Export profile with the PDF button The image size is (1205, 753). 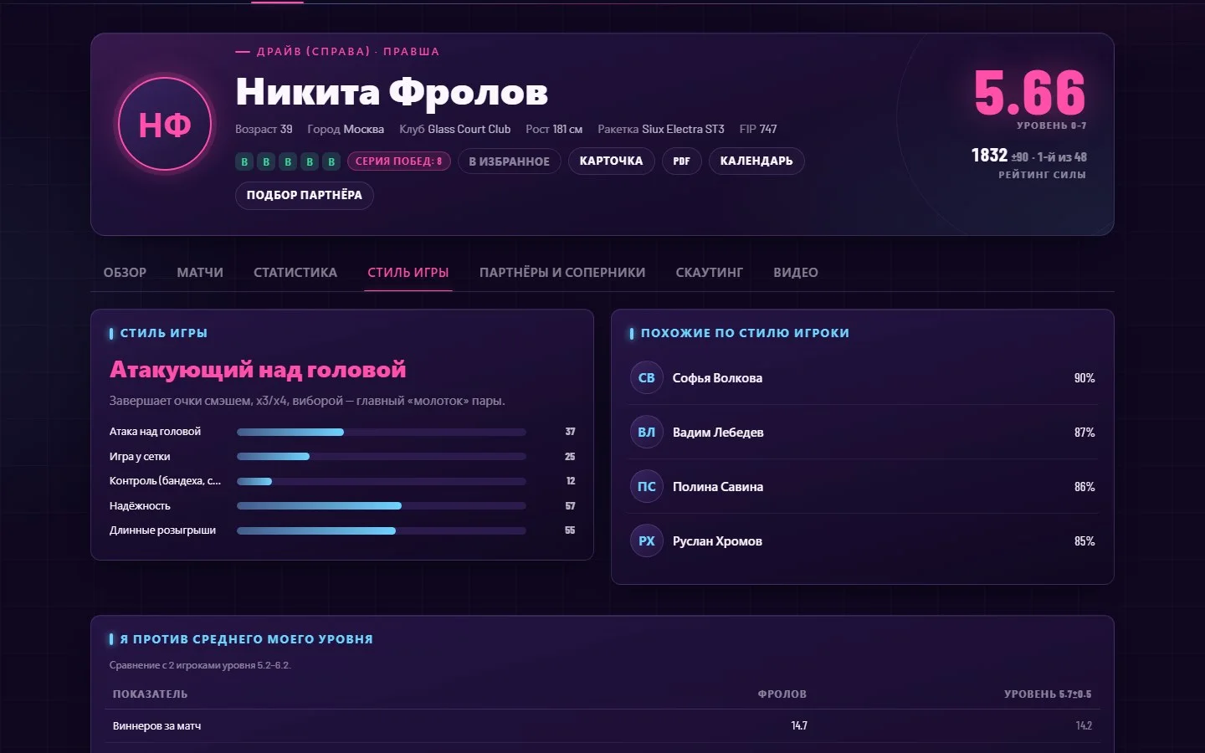point(681,161)
